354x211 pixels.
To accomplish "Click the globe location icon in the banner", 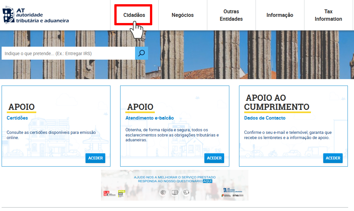I will pos(163,192).
